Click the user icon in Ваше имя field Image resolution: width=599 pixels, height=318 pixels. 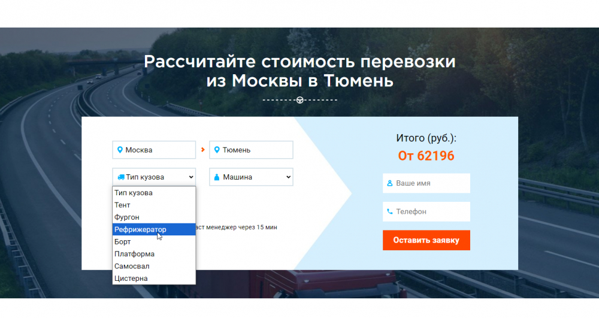point(390,183)
